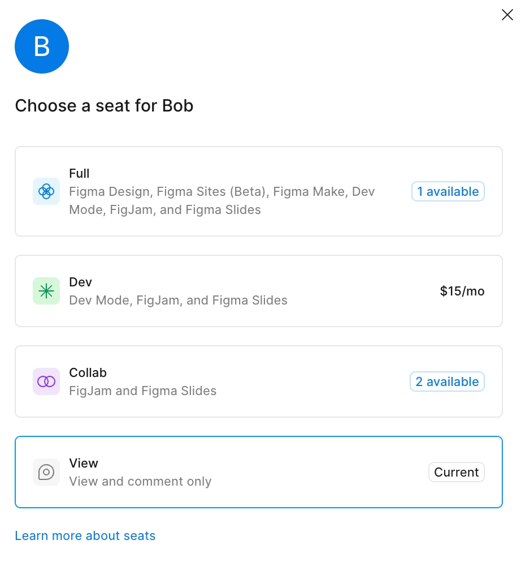
Task: Click Dev Mode, FigJam, Figma Slides description
Action: coord(178,300)
